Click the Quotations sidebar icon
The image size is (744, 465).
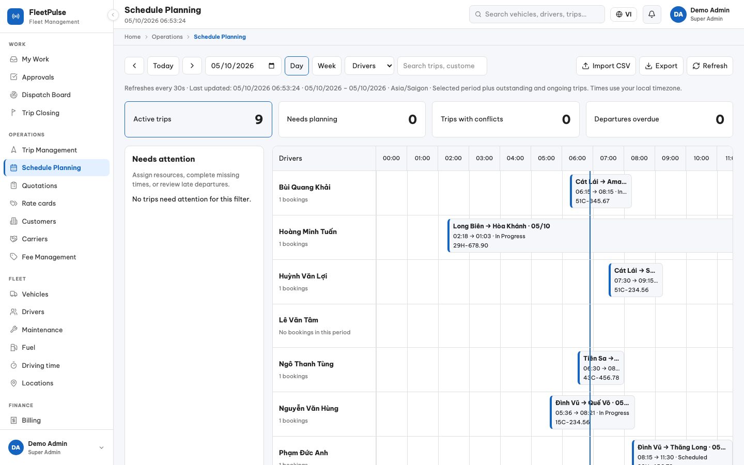point(14,185)
